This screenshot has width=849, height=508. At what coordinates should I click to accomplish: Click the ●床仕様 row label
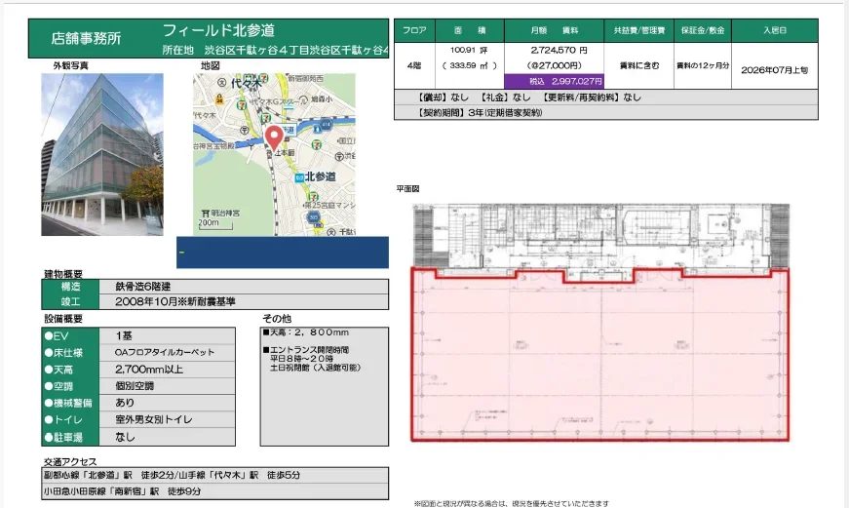coord(70,353)
